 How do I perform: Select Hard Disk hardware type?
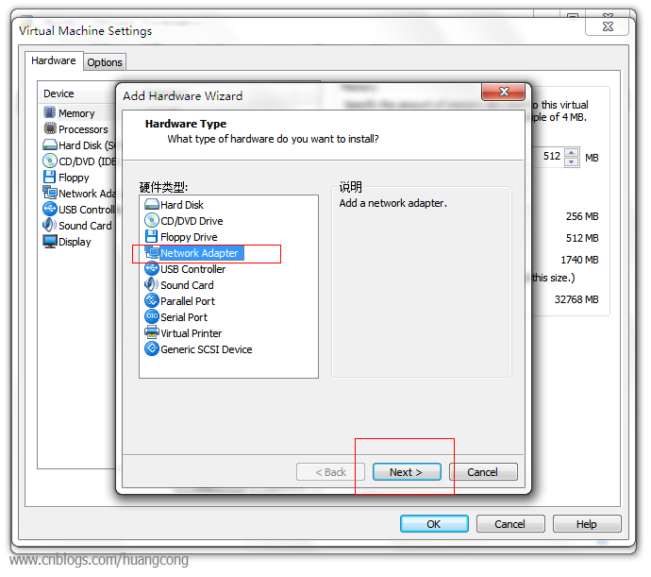[182, 205]
